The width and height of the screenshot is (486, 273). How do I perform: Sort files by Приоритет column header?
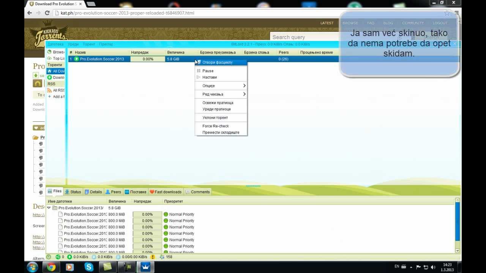pos(174,201)
